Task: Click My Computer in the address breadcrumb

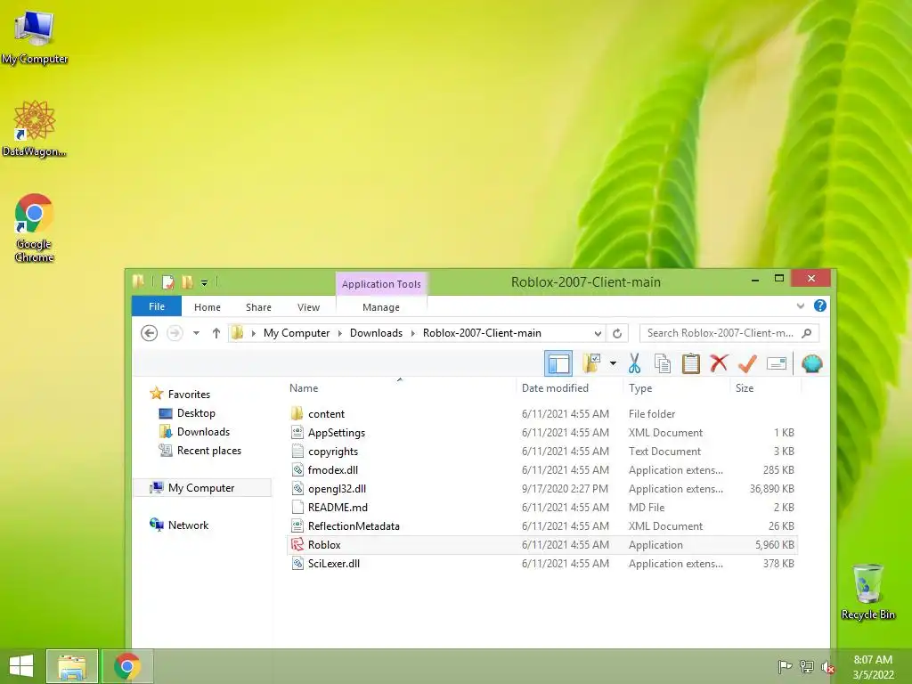Action: [296, 333]
